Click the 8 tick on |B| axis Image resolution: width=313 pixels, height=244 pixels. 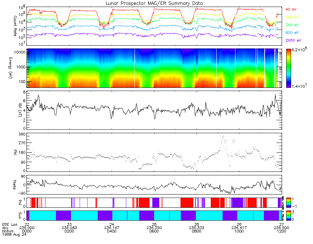(24, 92)
